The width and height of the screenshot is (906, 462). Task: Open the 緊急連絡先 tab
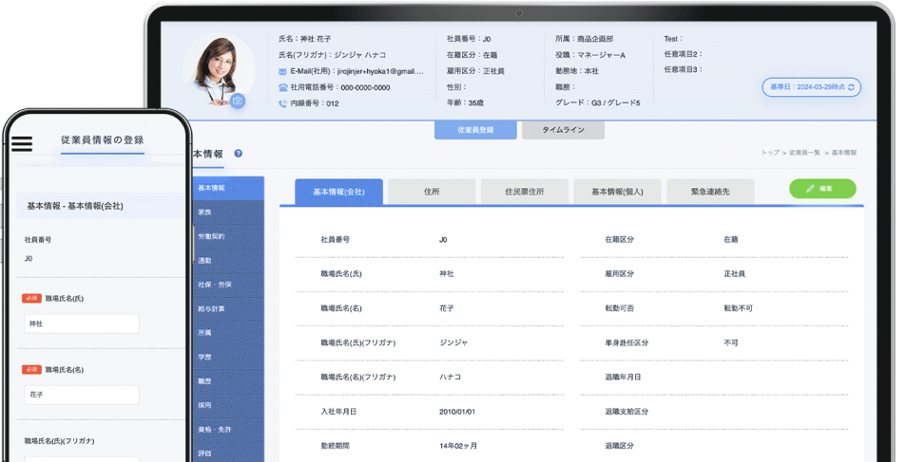point(710,192)
